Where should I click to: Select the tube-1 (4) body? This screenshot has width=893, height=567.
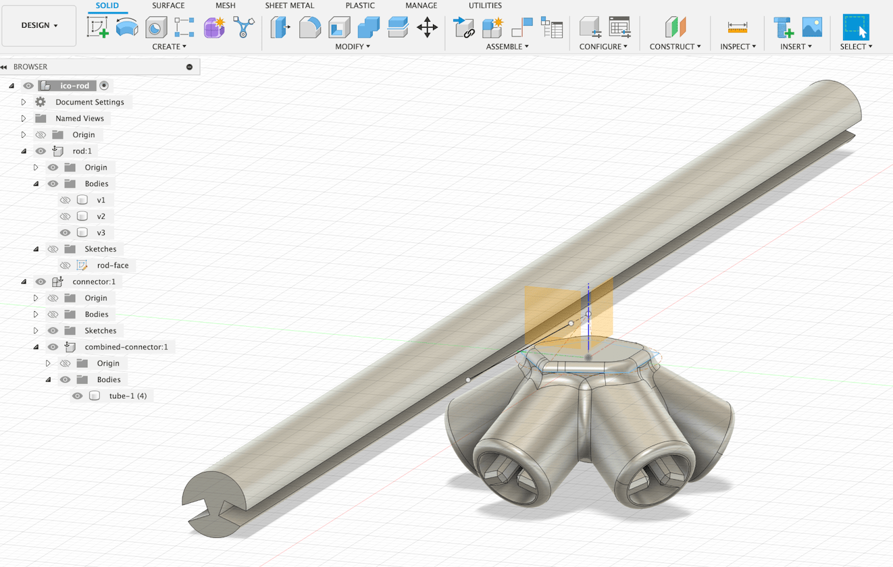(x=128, y=396)
